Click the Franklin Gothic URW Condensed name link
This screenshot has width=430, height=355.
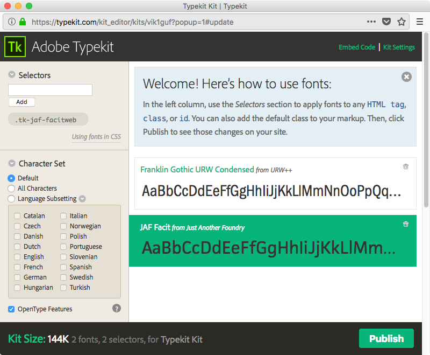click(x=197, y=170)
